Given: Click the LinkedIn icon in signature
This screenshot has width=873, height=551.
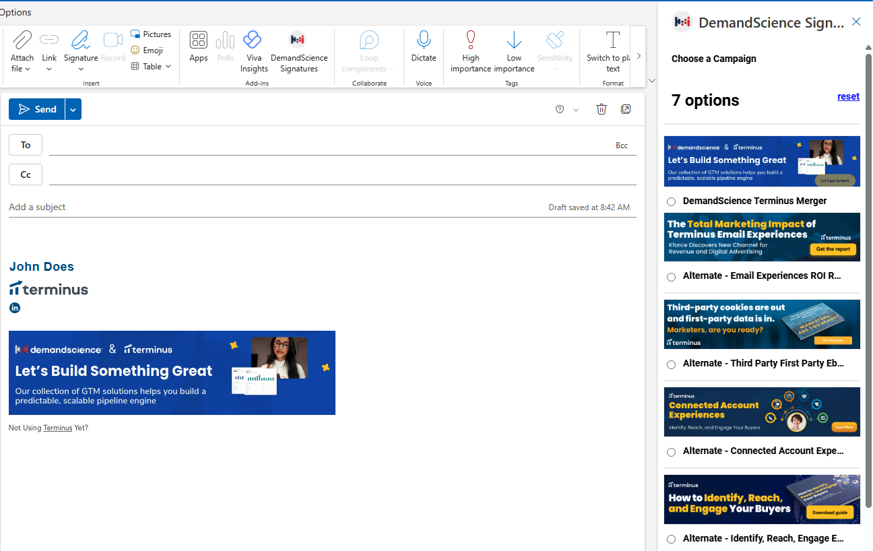Looking at the screenshot, I should pos(15,308).
